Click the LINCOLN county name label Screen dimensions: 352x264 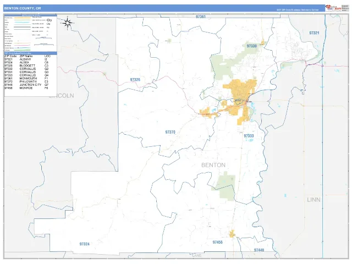coord(62,96)
